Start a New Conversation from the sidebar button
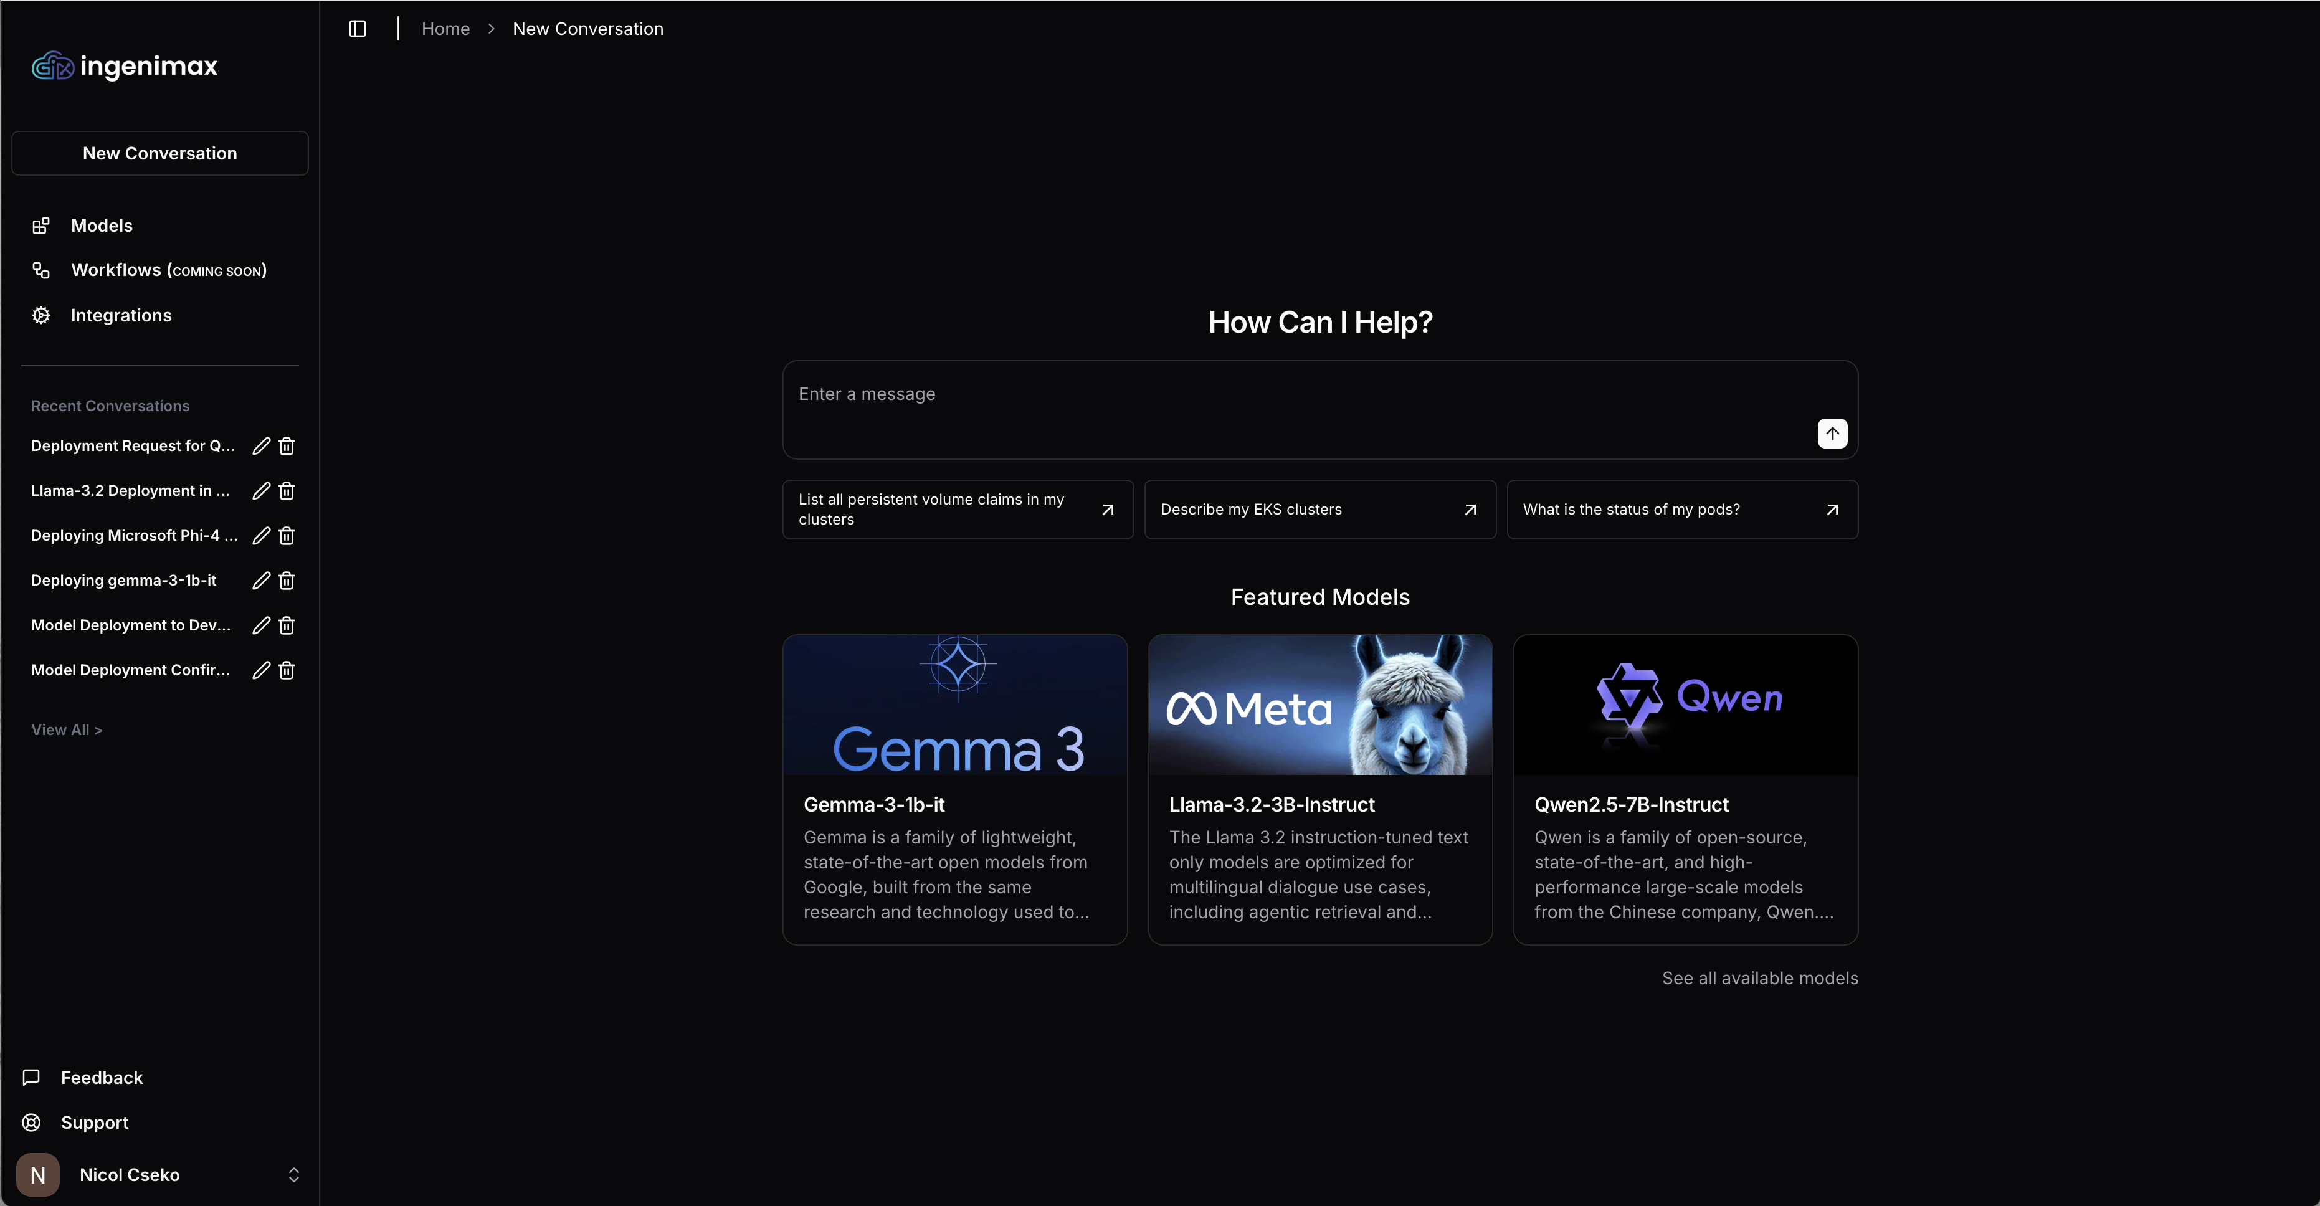The image size is (2320, 1206). point(160,153)
